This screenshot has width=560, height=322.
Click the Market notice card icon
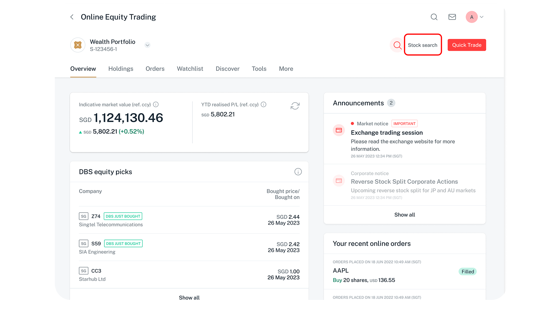point(339,130)
